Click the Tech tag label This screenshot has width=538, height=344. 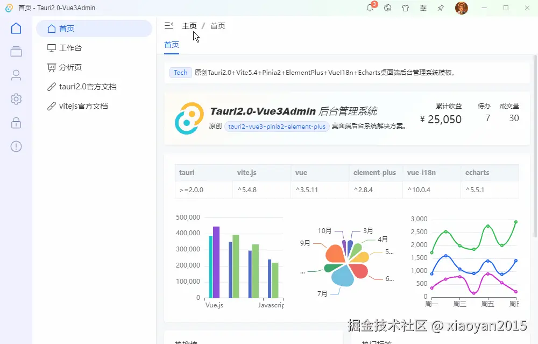click(180, 73)
